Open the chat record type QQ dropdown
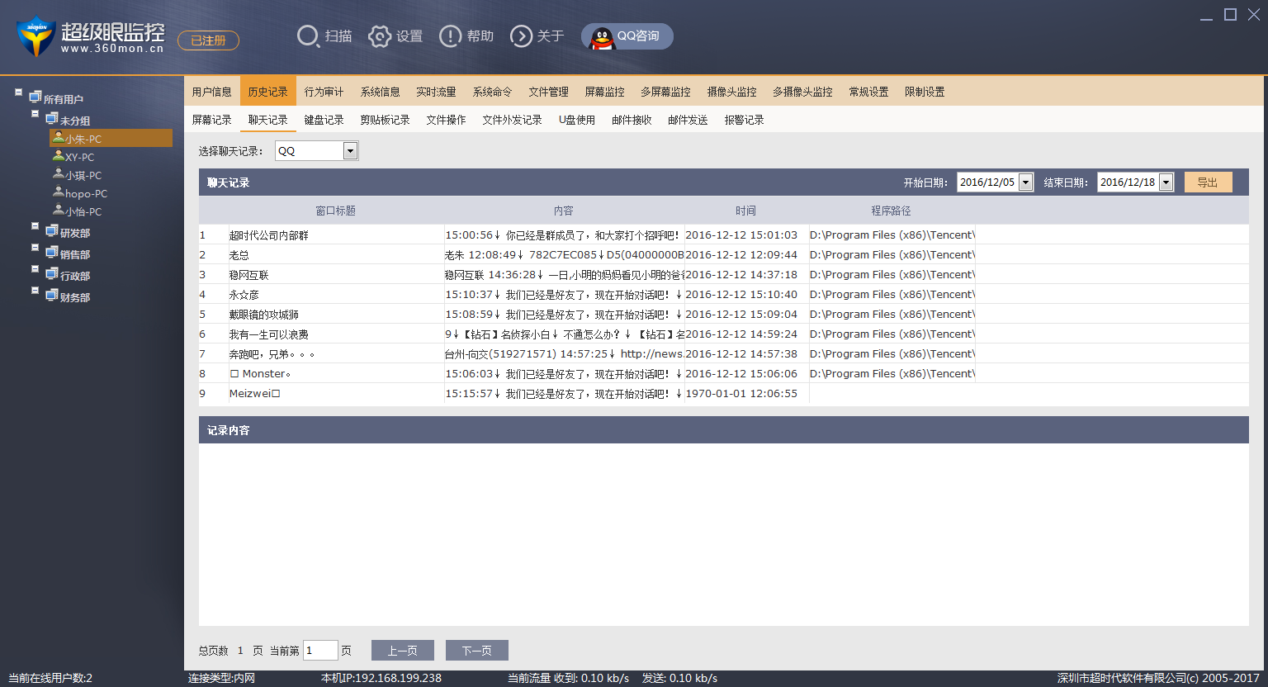 pyautogui.click(x=350, y=150)
